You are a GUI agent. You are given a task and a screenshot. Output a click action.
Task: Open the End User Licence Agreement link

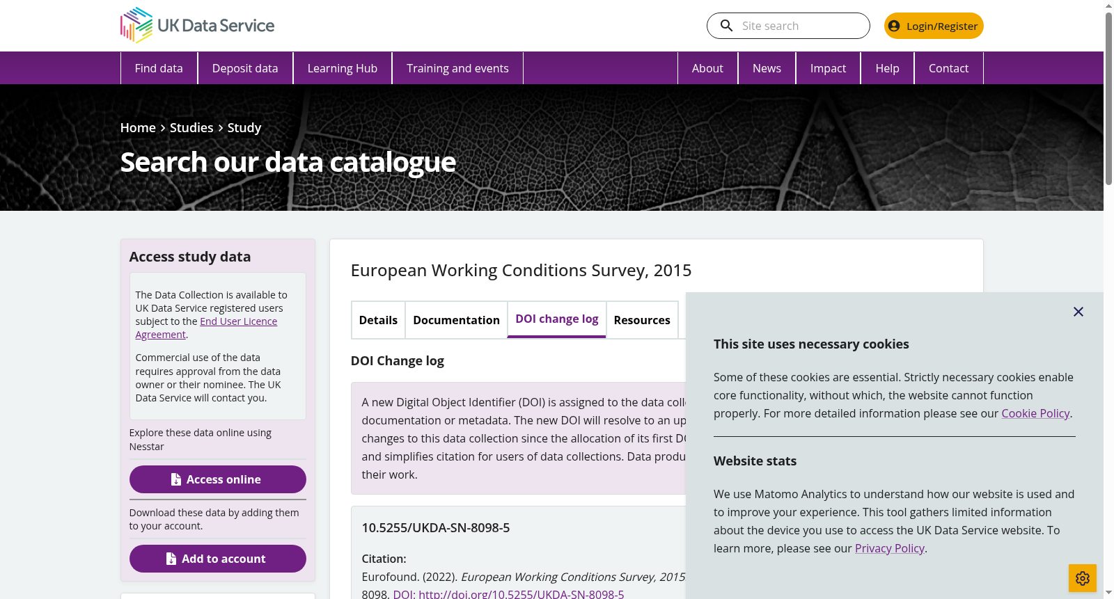206,328
